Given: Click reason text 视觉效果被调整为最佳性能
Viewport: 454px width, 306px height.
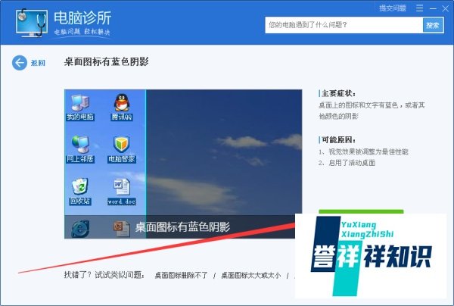Looking at the screenshot, I should click(x=368, y=151).
